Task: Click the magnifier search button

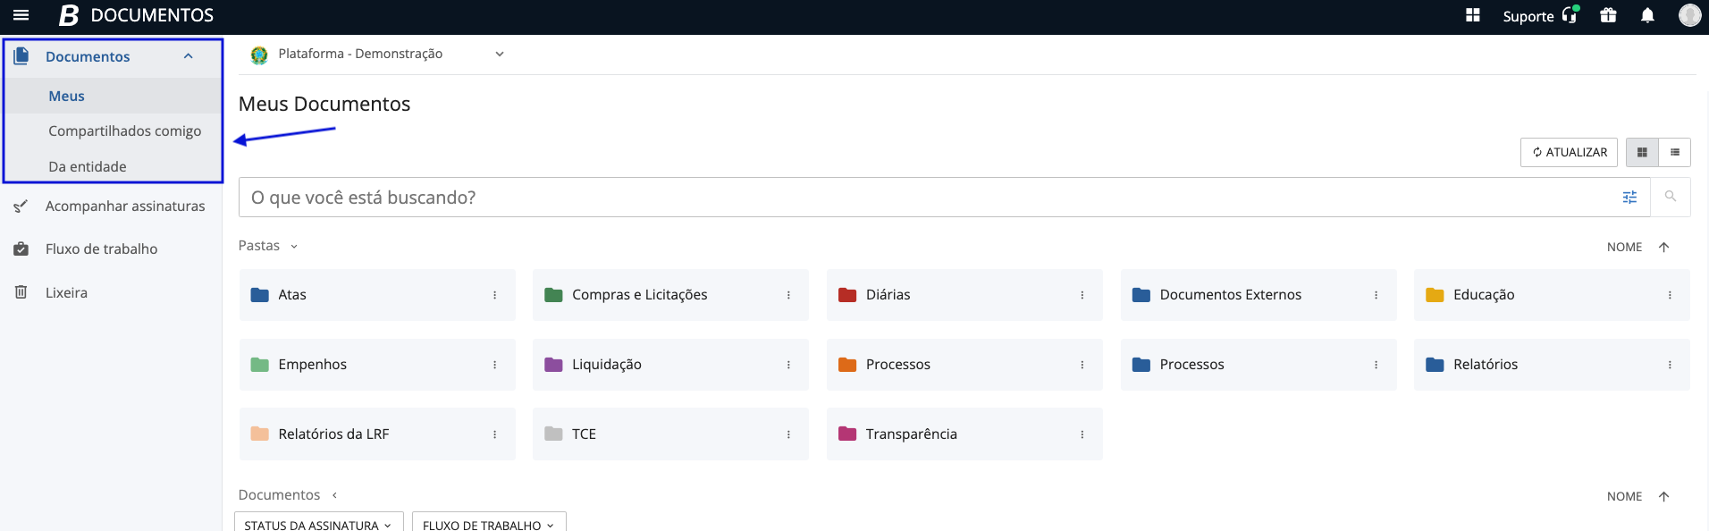Action: (1670, 197)
